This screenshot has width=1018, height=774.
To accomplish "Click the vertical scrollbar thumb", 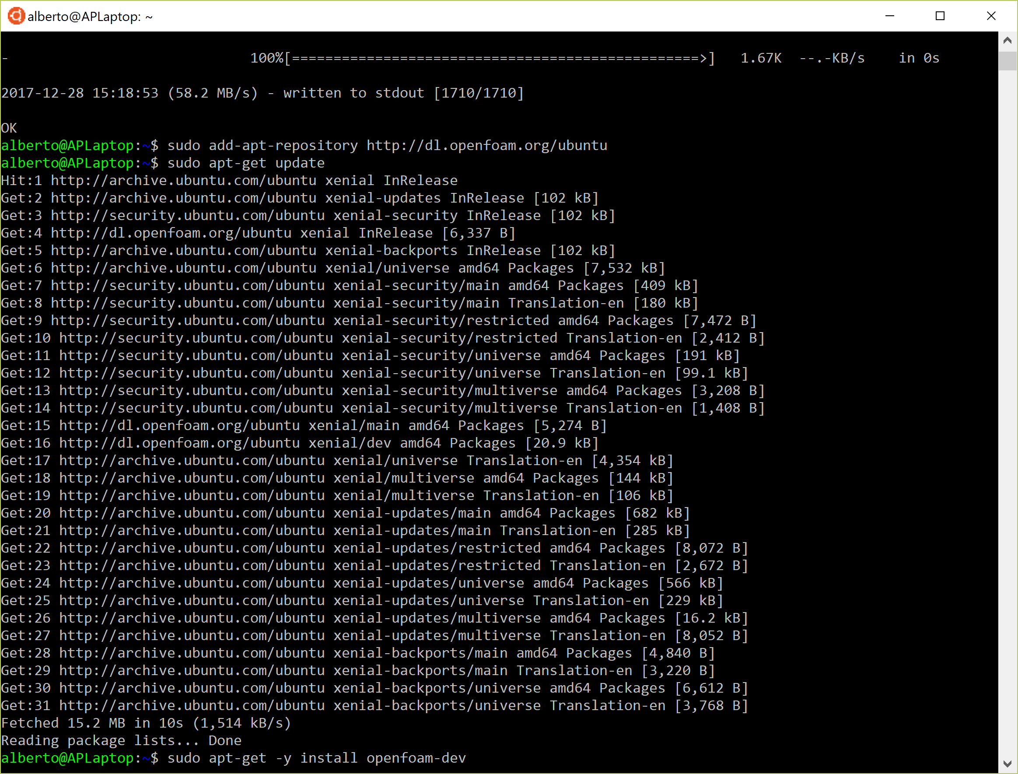I will pyautogui.click(x=1008, y=61).
